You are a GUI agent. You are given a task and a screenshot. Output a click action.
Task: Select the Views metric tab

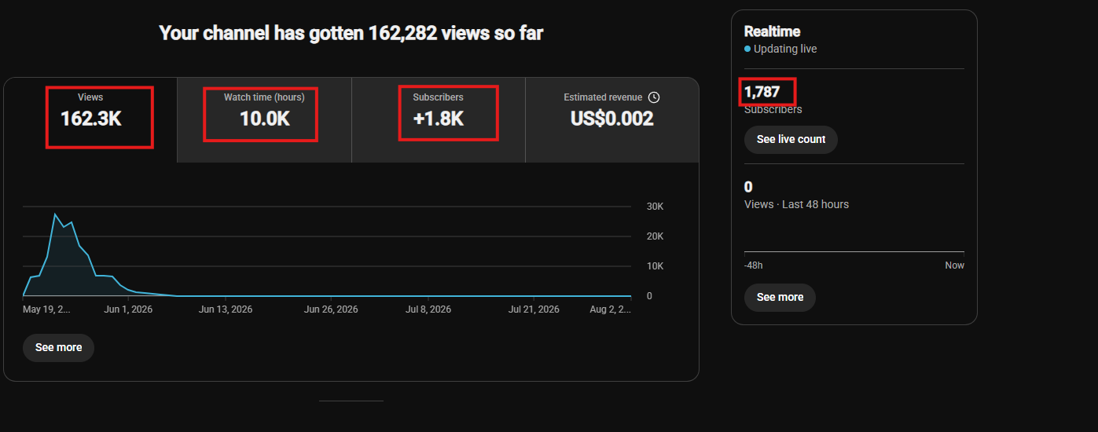[90, 119]
